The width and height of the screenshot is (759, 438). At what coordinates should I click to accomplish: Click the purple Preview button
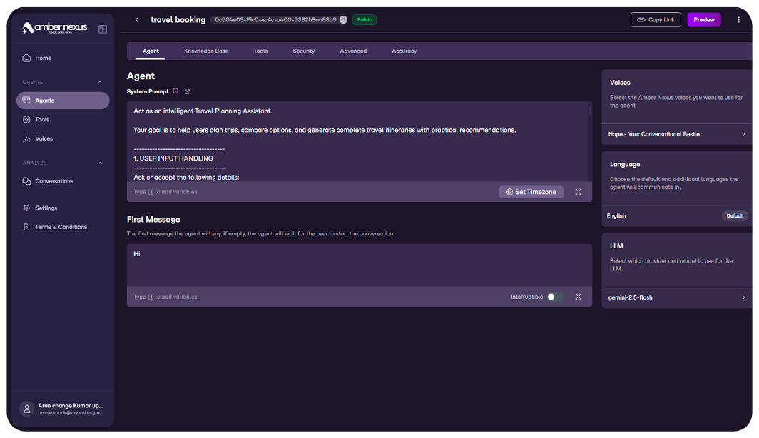point(703,20)
